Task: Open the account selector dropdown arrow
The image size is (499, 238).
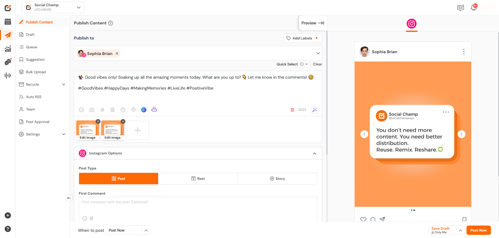Action: [318, 53]
